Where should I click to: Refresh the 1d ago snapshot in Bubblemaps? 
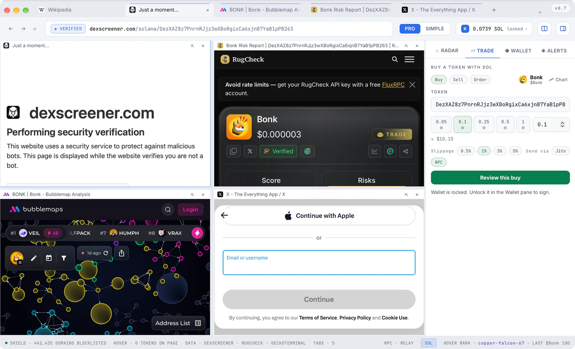106,253
